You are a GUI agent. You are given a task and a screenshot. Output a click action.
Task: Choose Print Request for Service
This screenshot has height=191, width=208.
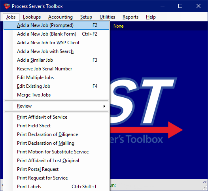pyautogui.click(x=57, y=178)
